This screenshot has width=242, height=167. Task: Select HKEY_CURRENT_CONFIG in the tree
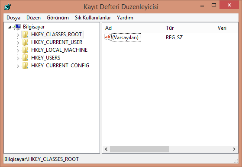click(x=60, y=66)
